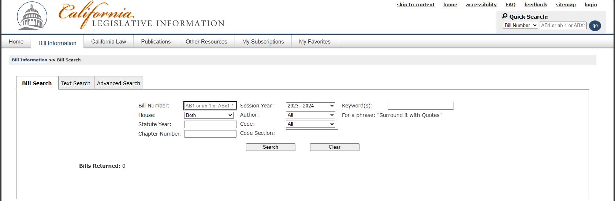Screen dimensions: 615x201
Task: Open the Code dropdown list
Action: (310, 124)
